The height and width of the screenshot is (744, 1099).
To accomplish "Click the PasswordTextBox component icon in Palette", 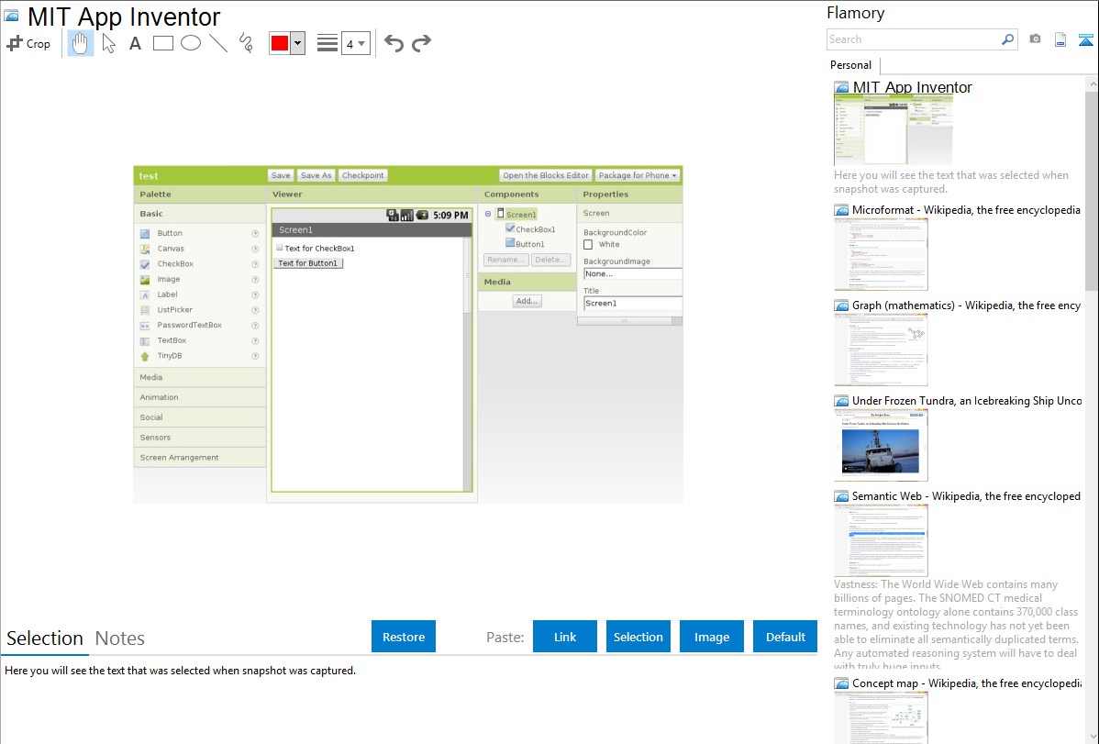I will (x=145, y=326).
